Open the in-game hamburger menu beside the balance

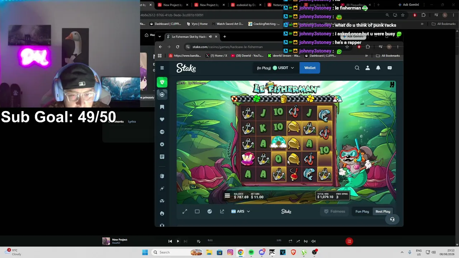(227, 196)
